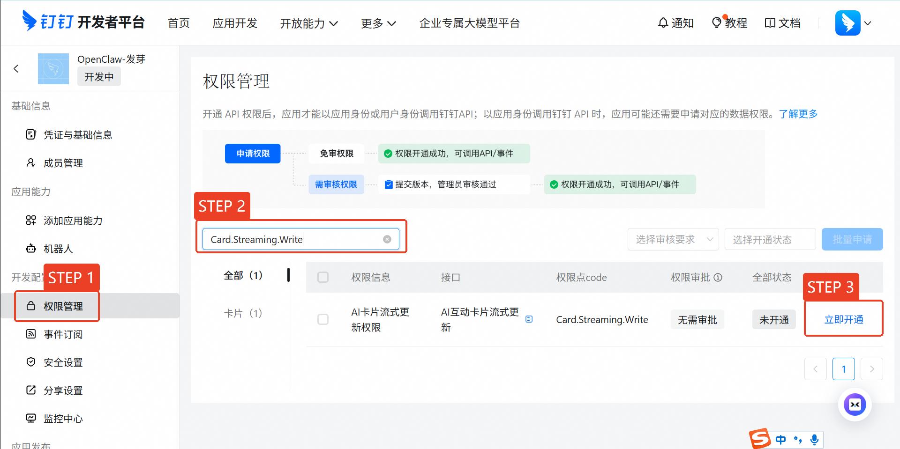Click the notification bell icon

pos(663,22)
